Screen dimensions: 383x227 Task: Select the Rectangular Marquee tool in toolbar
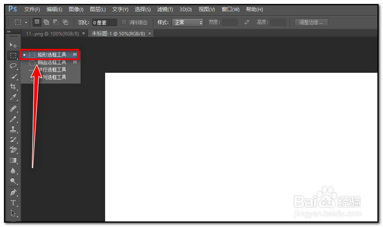click(13, 56)
